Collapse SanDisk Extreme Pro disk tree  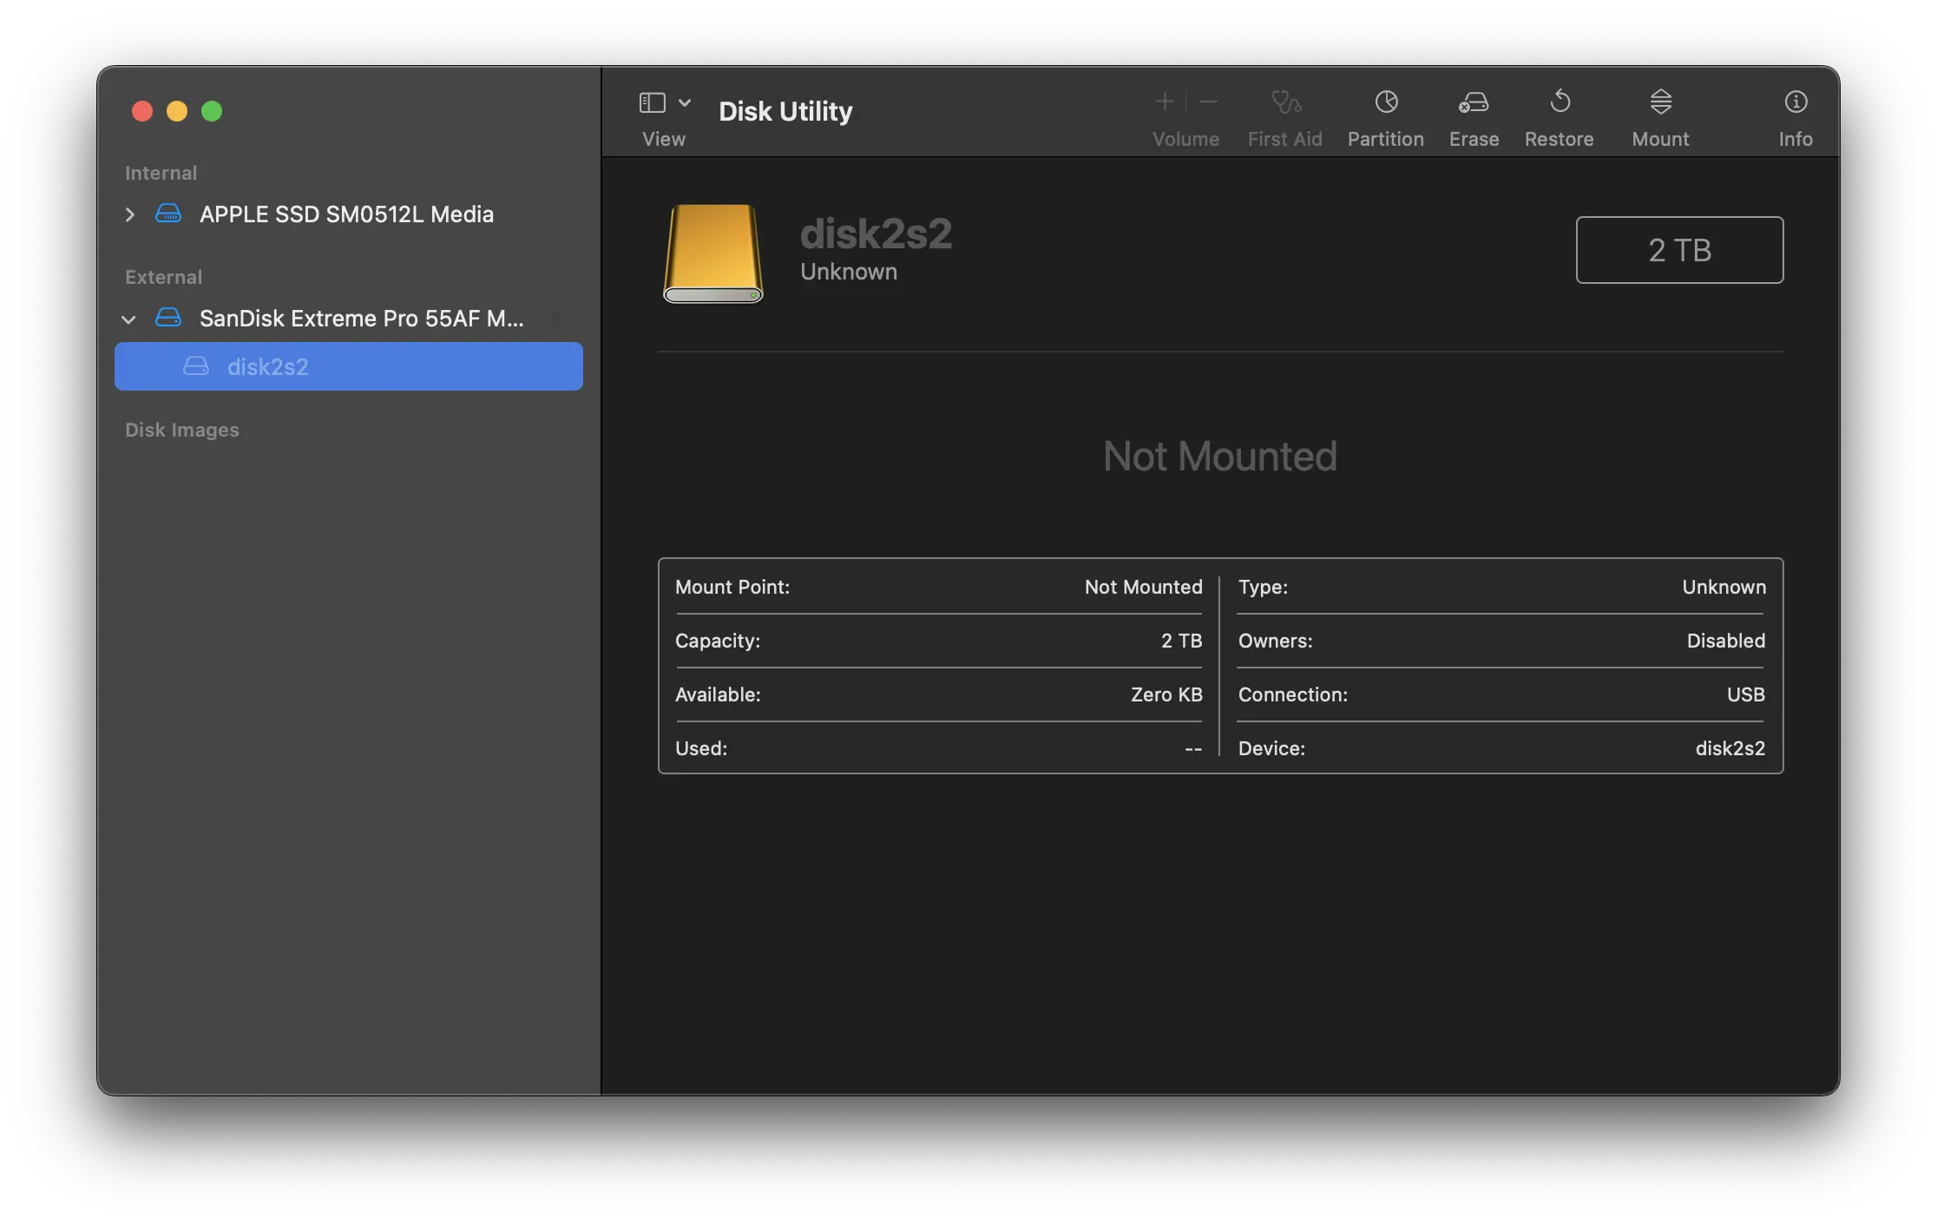click(128, 319)
